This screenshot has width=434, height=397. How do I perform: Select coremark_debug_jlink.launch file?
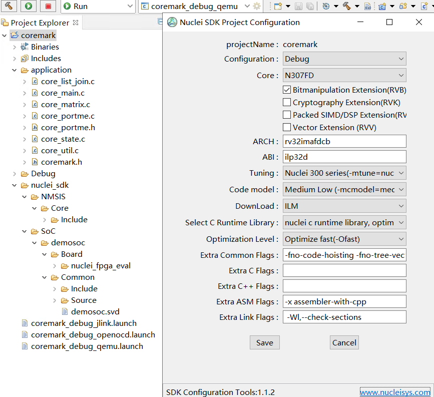pos(84,323)
